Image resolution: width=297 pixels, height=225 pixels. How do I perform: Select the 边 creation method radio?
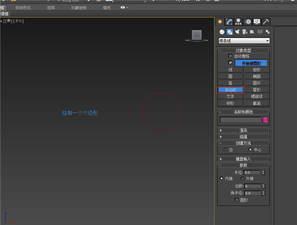pos(225,150)
